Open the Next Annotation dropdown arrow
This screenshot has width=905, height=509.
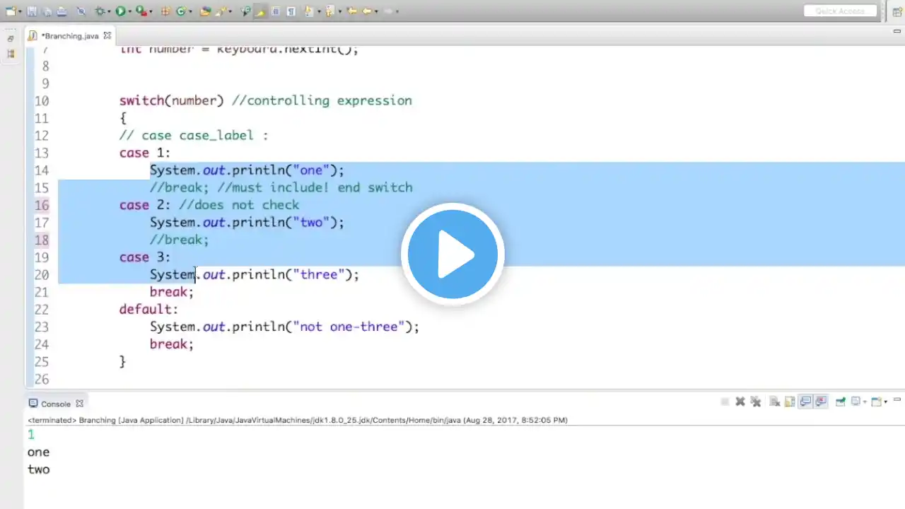point(319,12)
